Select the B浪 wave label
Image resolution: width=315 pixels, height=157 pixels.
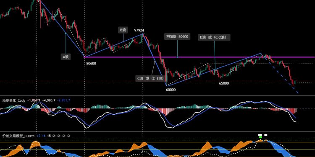[123, 30]
